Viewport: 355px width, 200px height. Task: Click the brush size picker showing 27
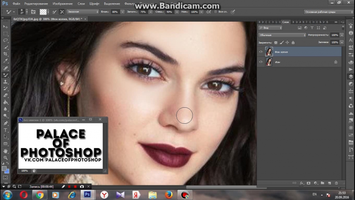point(23,12)
